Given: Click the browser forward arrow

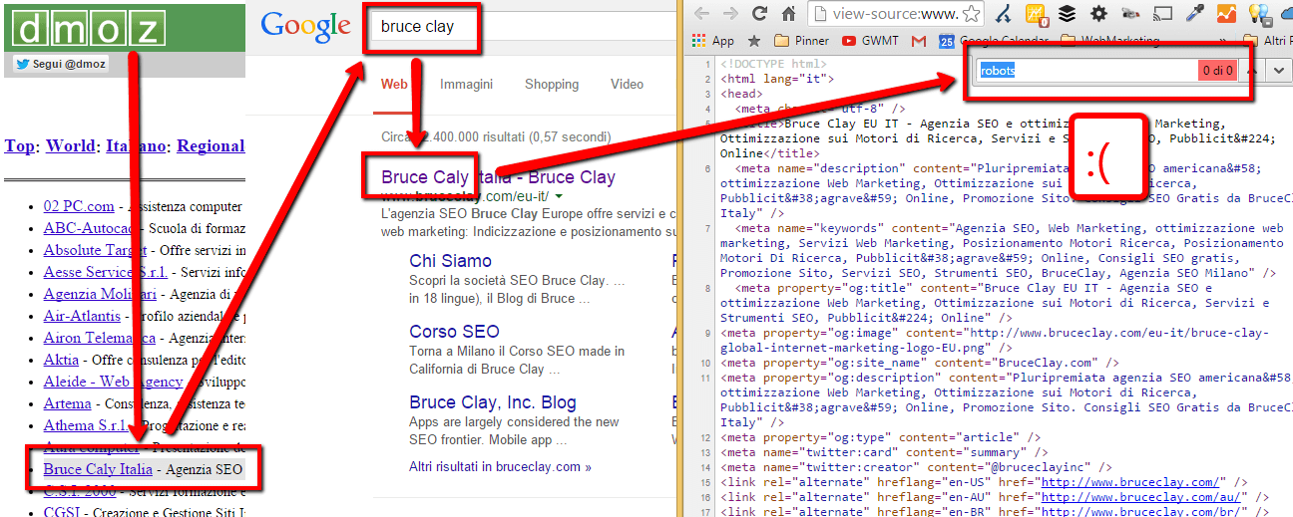Looking at the screenshot, I should (x=730, y=14).
